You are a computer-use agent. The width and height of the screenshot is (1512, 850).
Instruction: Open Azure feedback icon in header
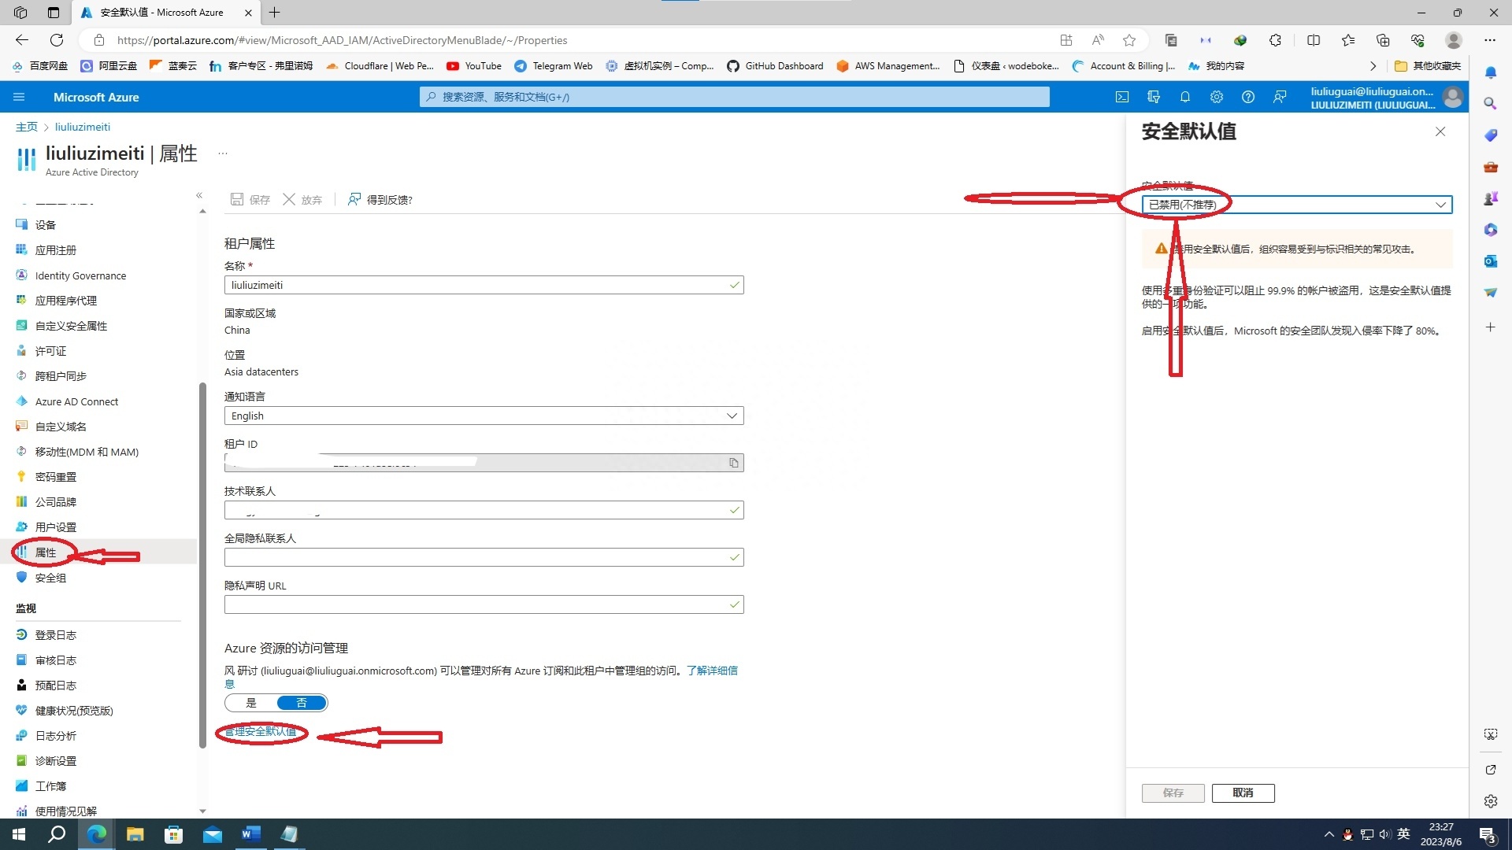point(1280,97)
